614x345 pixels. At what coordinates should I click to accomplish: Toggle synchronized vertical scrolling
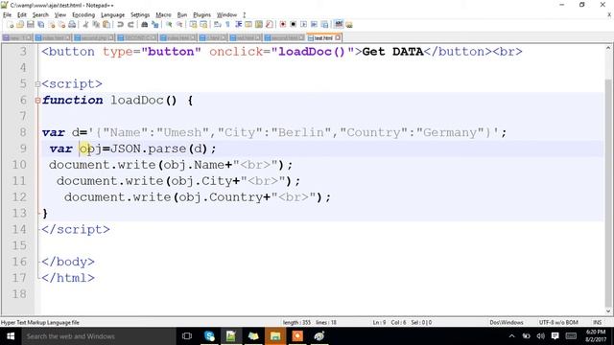(x=194, y=24)
